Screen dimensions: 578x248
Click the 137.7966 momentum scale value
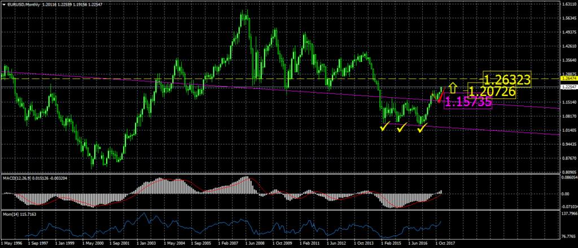[x=567, y=215]
